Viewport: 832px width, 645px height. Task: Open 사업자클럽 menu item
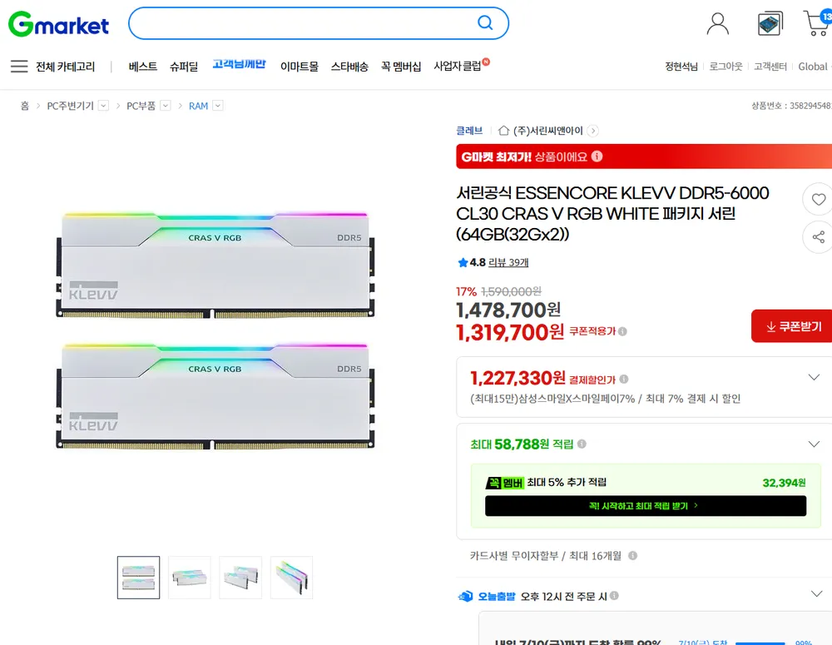[x=458, y=66]
